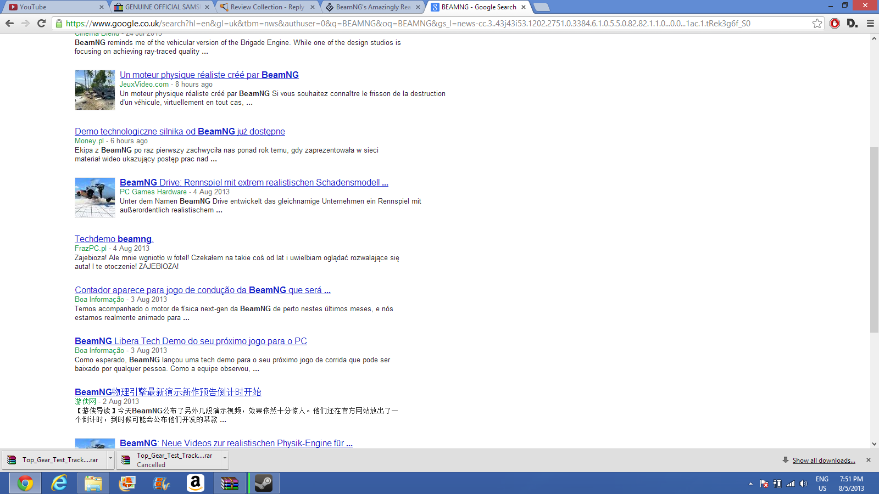
Task: Close the YouTube tab
Action: [102, 7]
